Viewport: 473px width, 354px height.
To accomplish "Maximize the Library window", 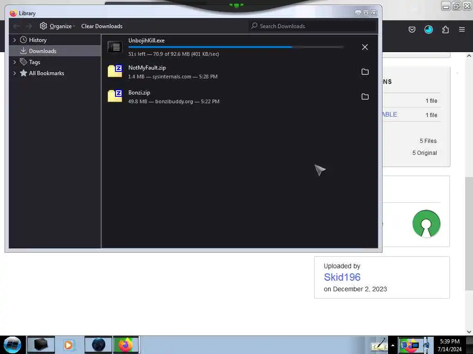I will click(366, 13).
